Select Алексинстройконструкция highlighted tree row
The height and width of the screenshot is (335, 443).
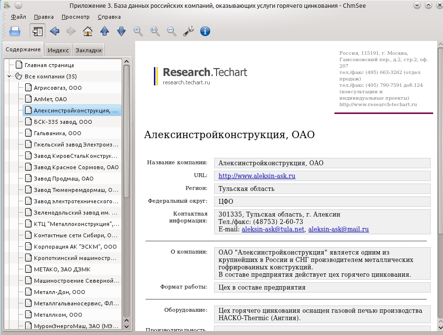(x=72, y=111)
